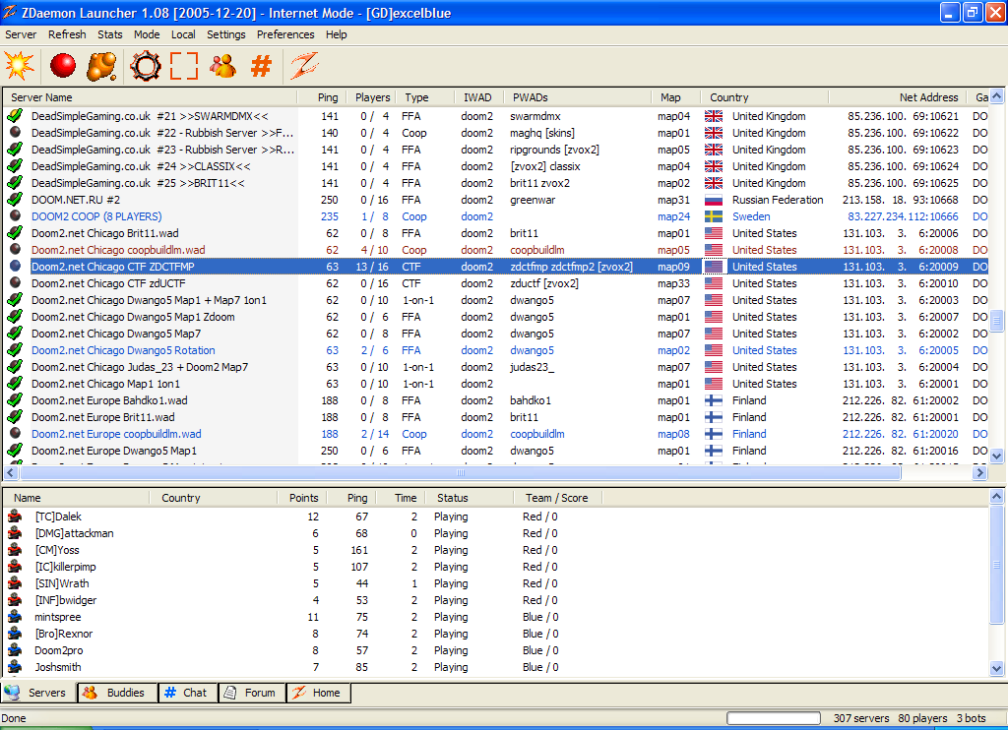Click red player icon beside [SIN]Wrath

point(14,582)
